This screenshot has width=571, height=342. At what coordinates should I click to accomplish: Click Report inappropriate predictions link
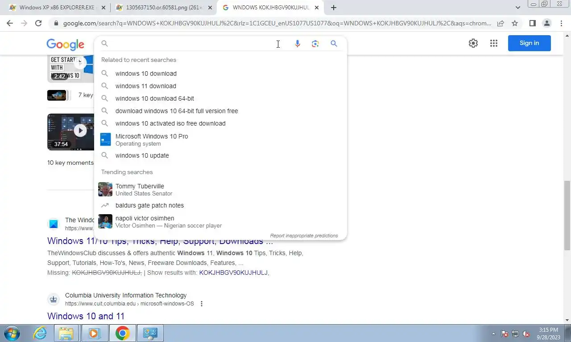tap(304, 236)
